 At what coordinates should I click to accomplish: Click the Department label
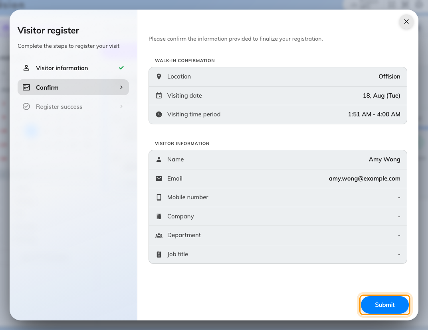click(x=184, y=235)
